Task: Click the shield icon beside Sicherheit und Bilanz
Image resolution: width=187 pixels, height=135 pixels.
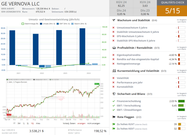Action: [x=114, y=94]
